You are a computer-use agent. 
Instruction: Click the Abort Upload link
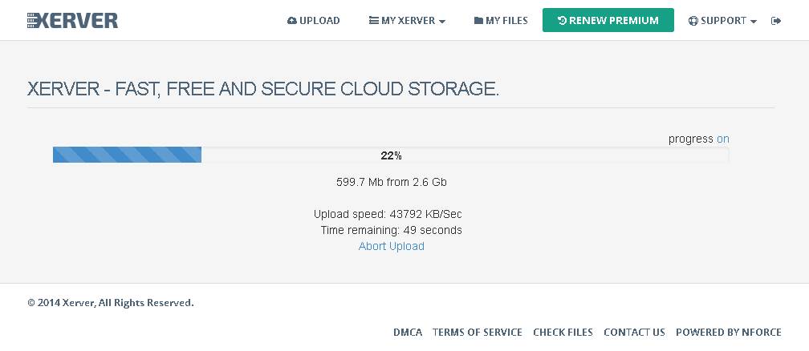[x=392, y=246]
